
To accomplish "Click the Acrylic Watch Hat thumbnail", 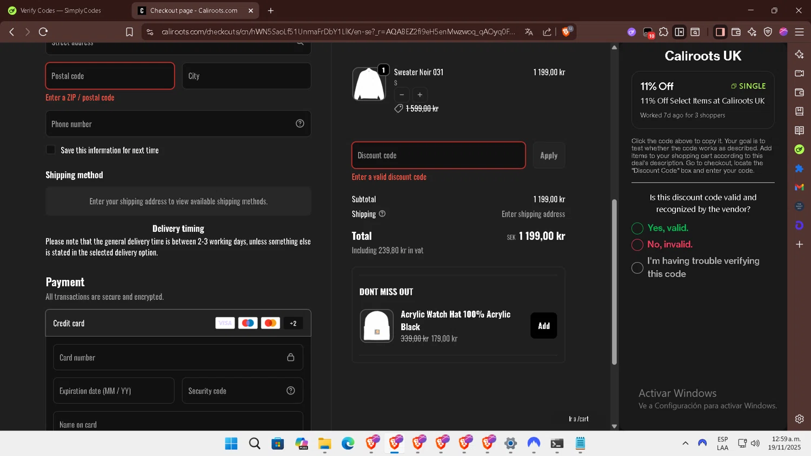I will (377, 326).
